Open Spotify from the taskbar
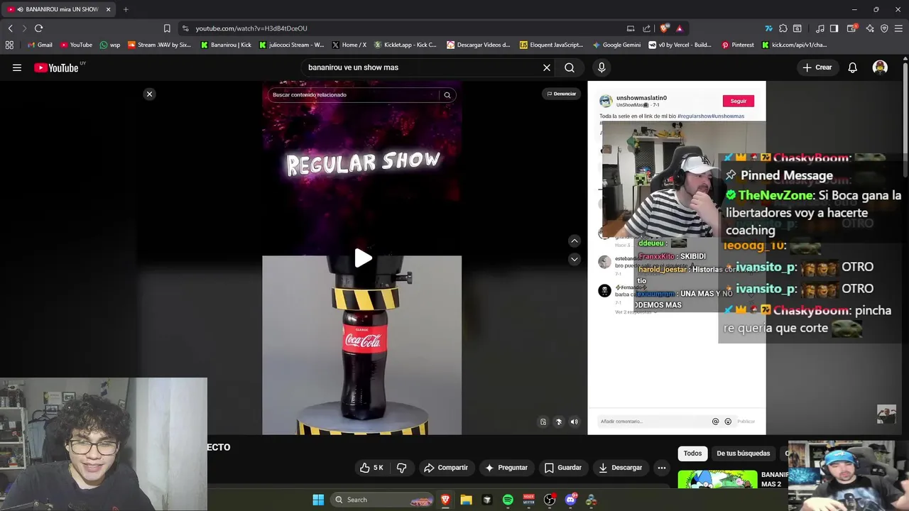909x511 pixels. click(x=508, y=500)
